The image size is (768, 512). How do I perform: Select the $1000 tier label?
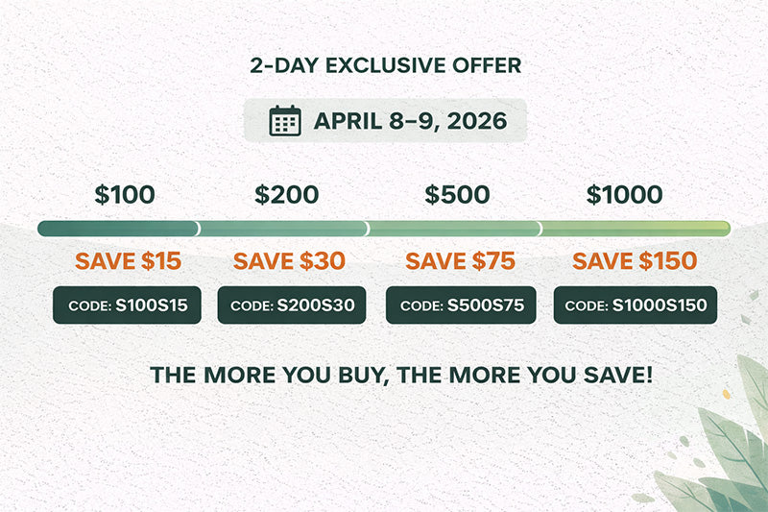[624, 195]
